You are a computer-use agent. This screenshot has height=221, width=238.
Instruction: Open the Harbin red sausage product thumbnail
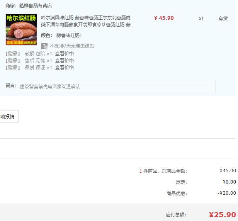click(21, 30)
